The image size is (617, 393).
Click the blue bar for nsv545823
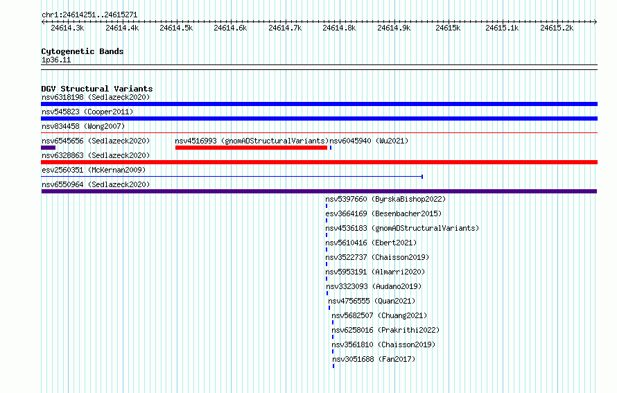(319, 119)
